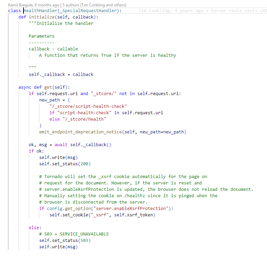Click the 'new_path = (' assignment line
The height and width of the screenshot is (258, 267).
click(54, 100)
